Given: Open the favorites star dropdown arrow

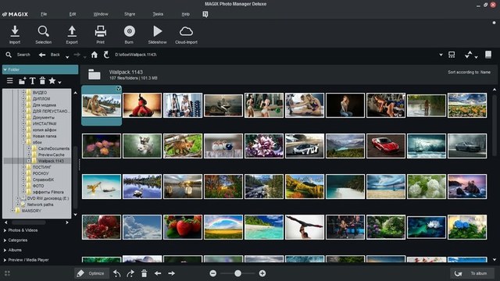Looking at the screenshot, I should click(59, 83).
